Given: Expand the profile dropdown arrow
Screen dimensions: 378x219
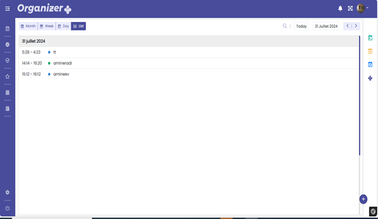Looking at the screenshot, I should pos(367,8).
